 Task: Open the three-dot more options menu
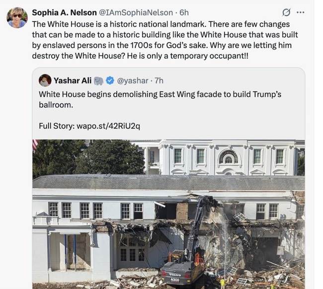pyautogui.click(x=301, y=12)
